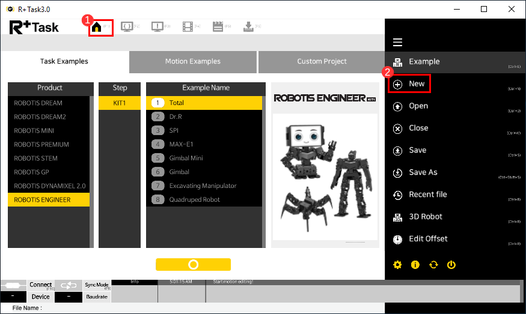Click the yellow confirm button with circle
526x314 pixels.
(193, 264)
